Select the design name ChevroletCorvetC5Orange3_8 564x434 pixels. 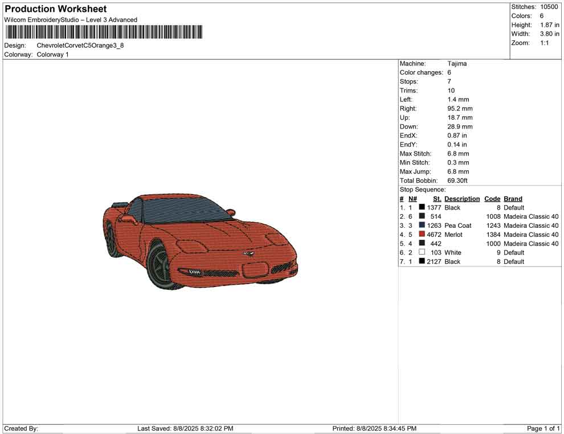(80, 46)
